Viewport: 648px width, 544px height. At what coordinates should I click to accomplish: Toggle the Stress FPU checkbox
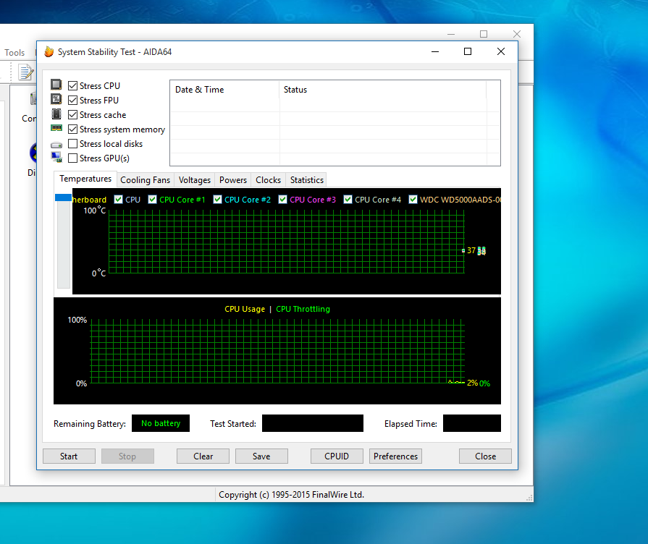72,100
